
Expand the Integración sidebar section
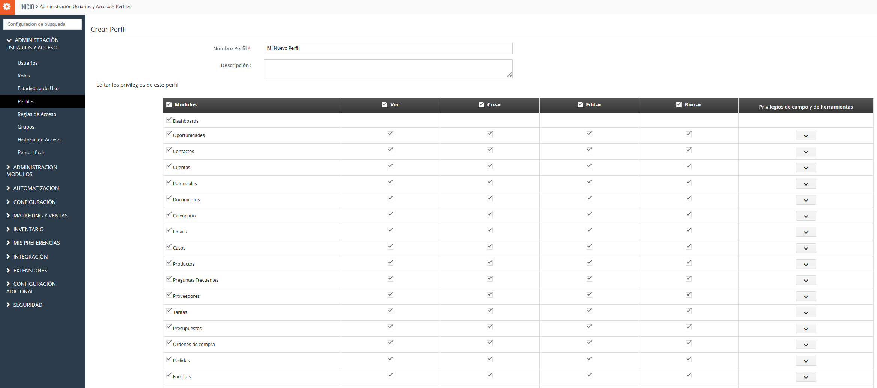27,257
